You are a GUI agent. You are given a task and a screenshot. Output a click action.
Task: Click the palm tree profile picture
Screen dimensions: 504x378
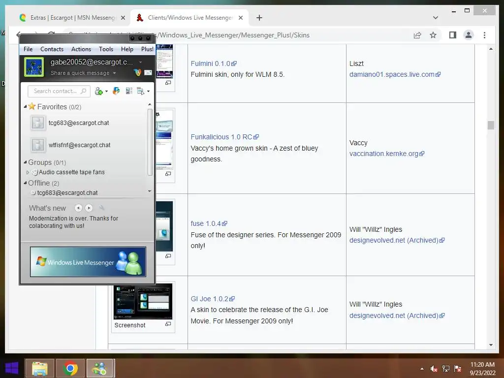34,67
